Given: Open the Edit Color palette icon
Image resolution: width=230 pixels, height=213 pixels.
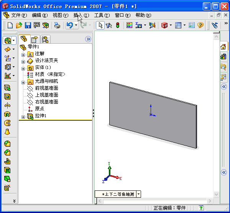Looking at the screenshot, I should pos(129,25).
